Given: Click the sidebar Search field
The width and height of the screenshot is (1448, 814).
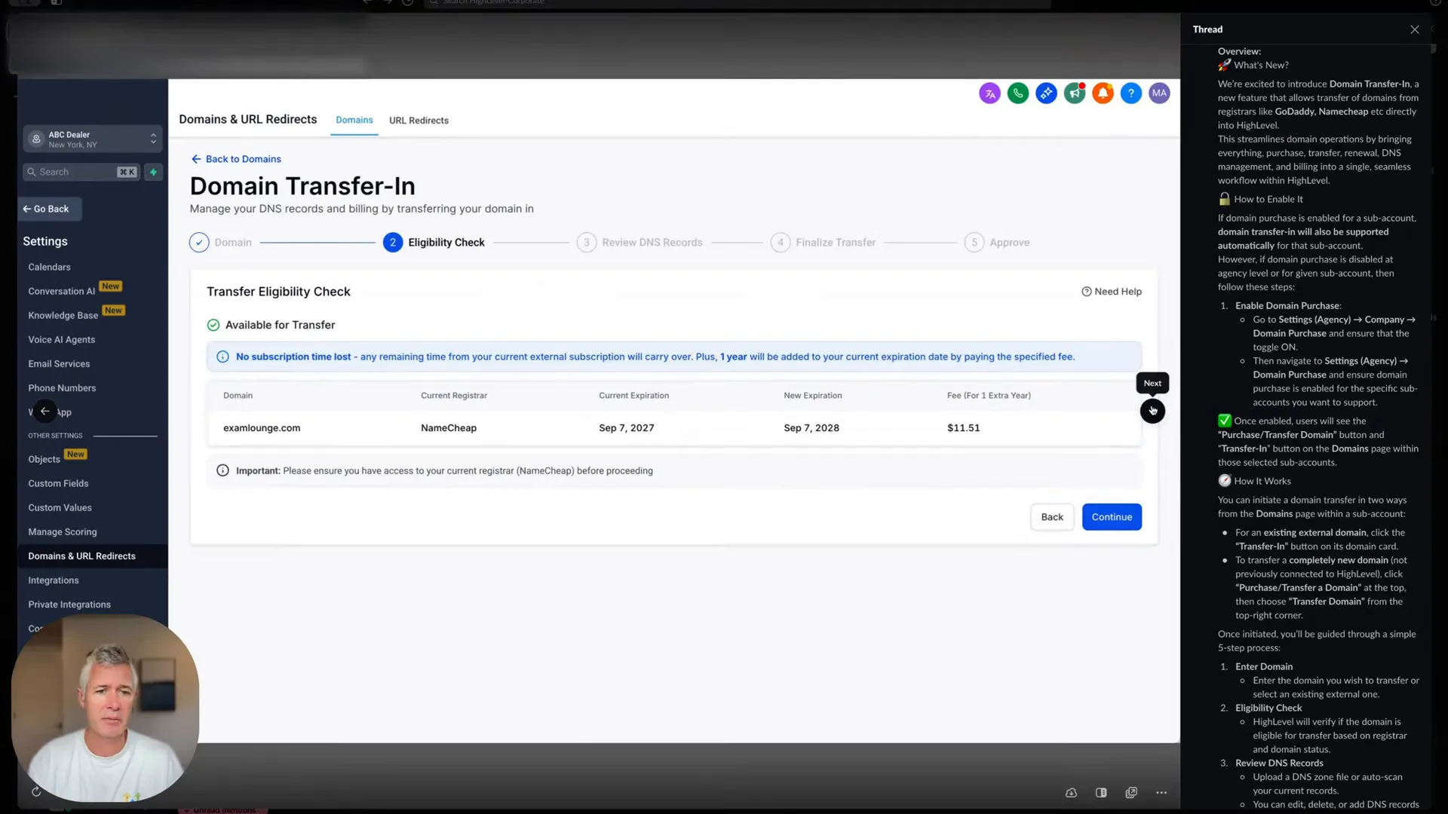Looking at the screenshot, I should coord(81,172).
